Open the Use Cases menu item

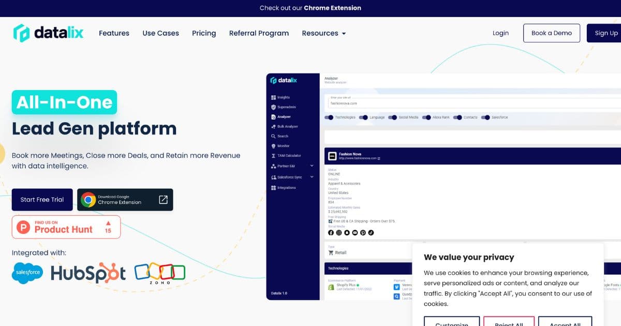coord(161,33)
